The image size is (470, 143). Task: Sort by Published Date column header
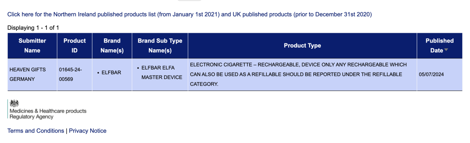point(439,46)
